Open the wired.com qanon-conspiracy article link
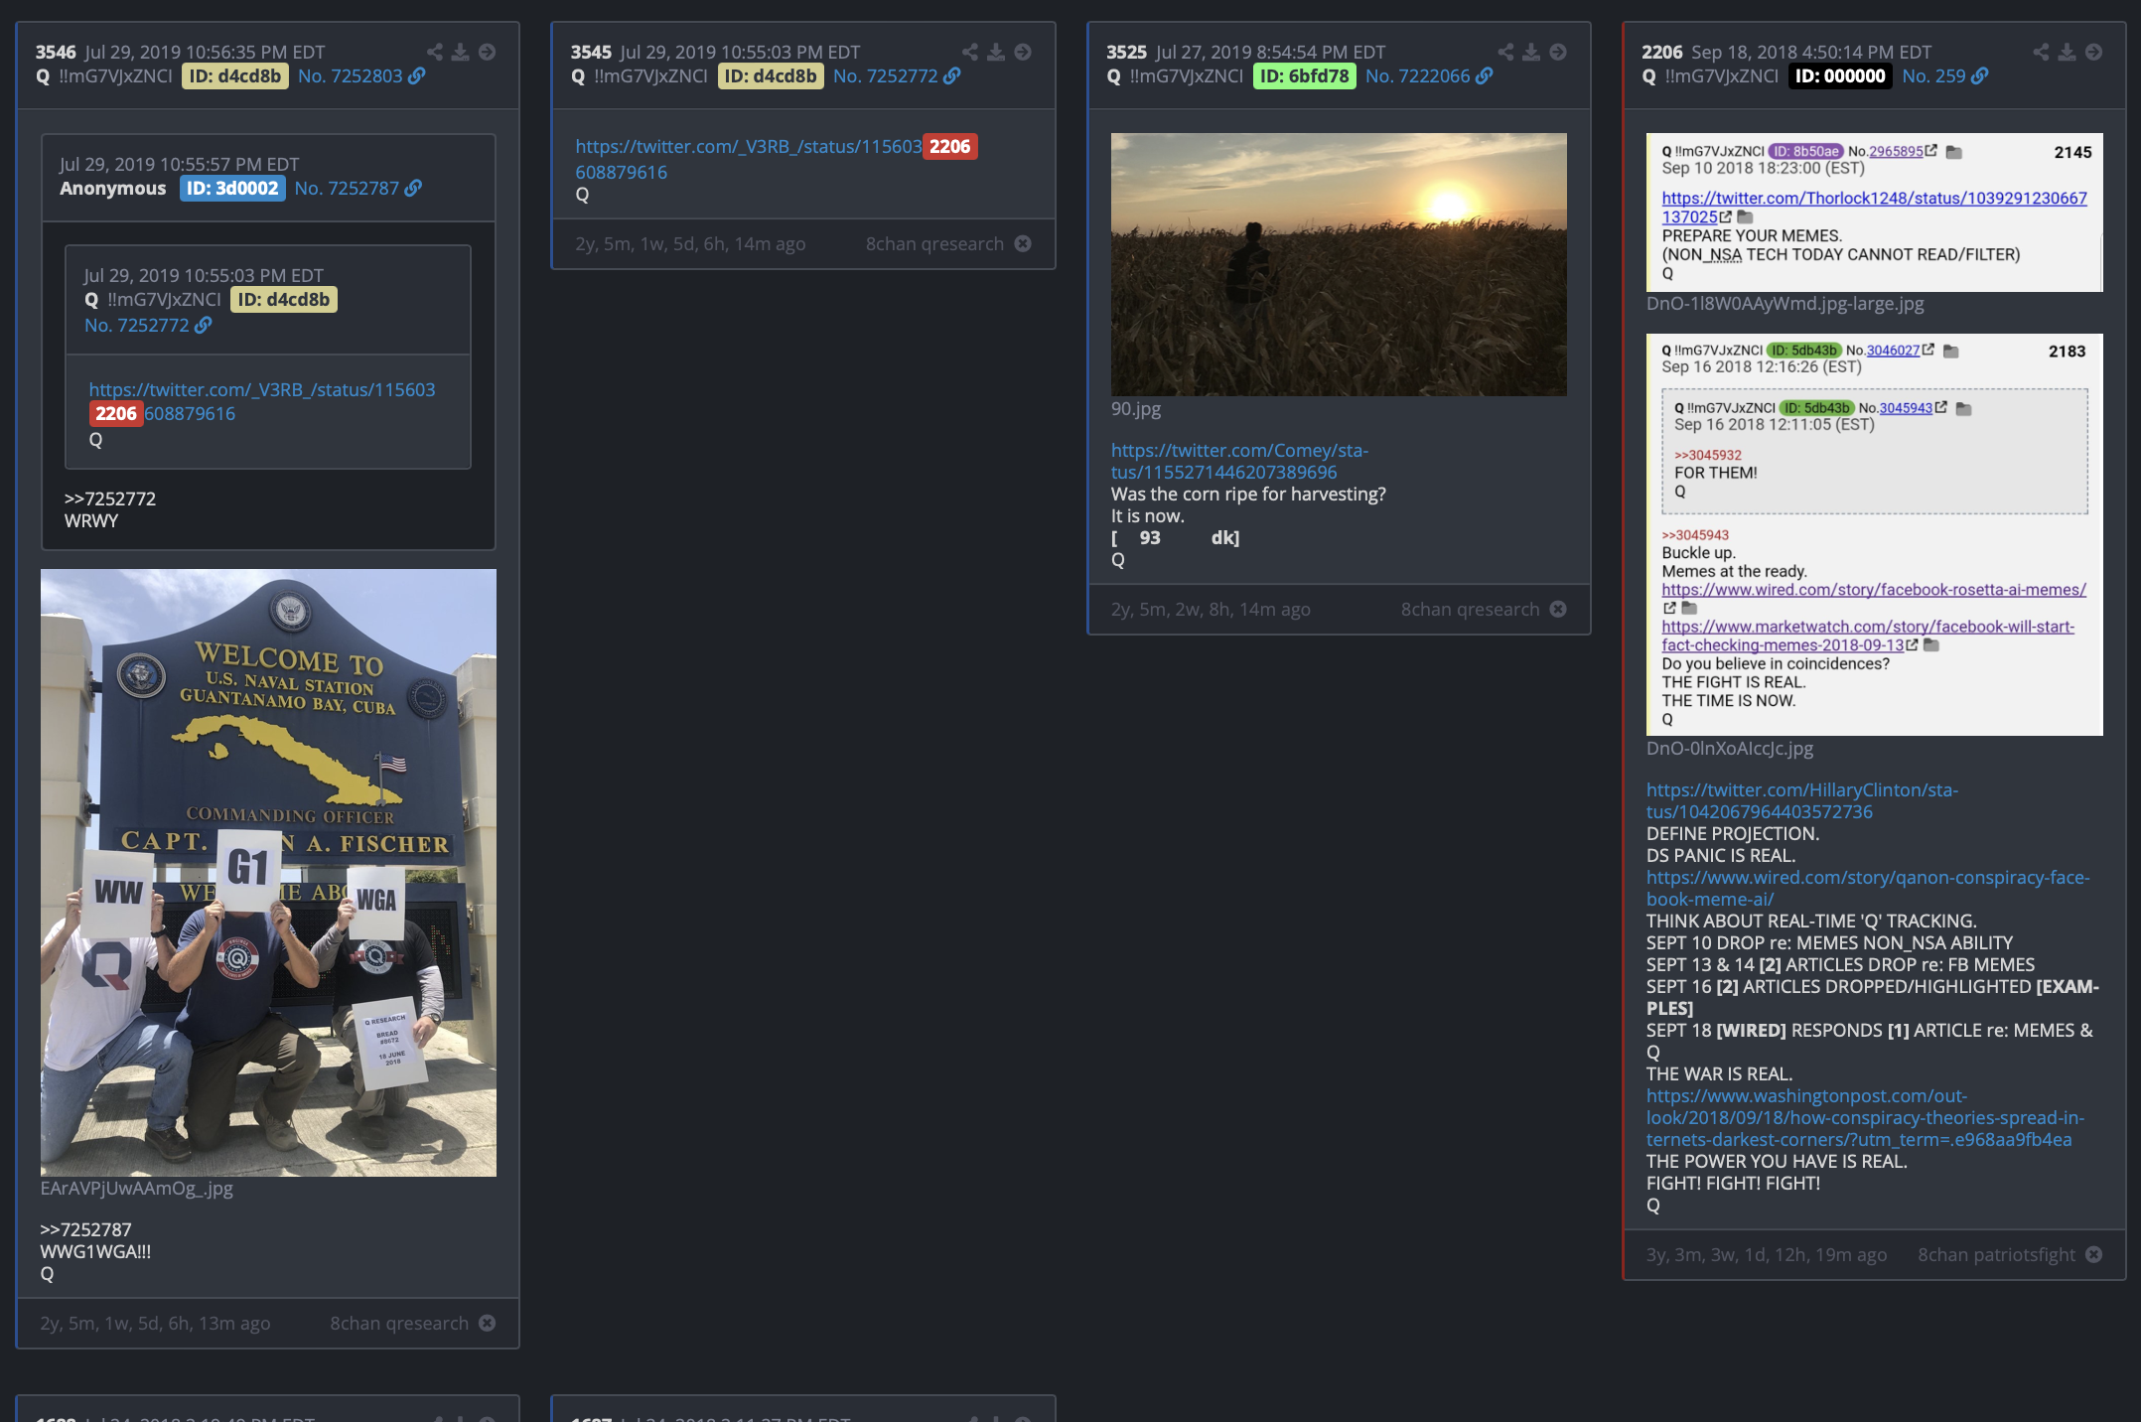Screen dimensions: 2141x1422 pyautogui.click(x=1868, y=888)
